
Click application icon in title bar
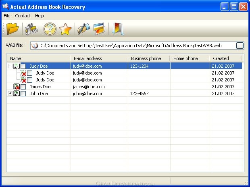coord(5,6)
